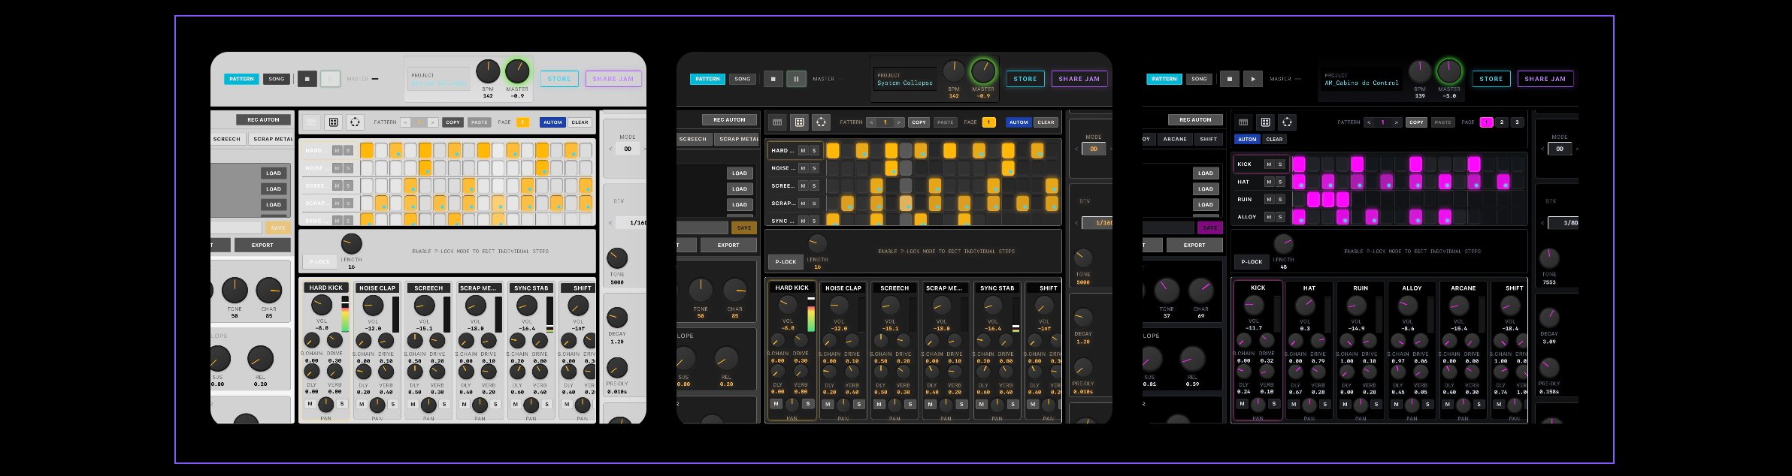Mute RUIN track in magenta panel
Screen dimensions: 1792x476
pos(1269,200)
